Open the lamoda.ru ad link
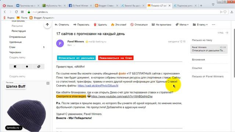The height and width of the screenshot is (132, 235). [x=14, y=128]
